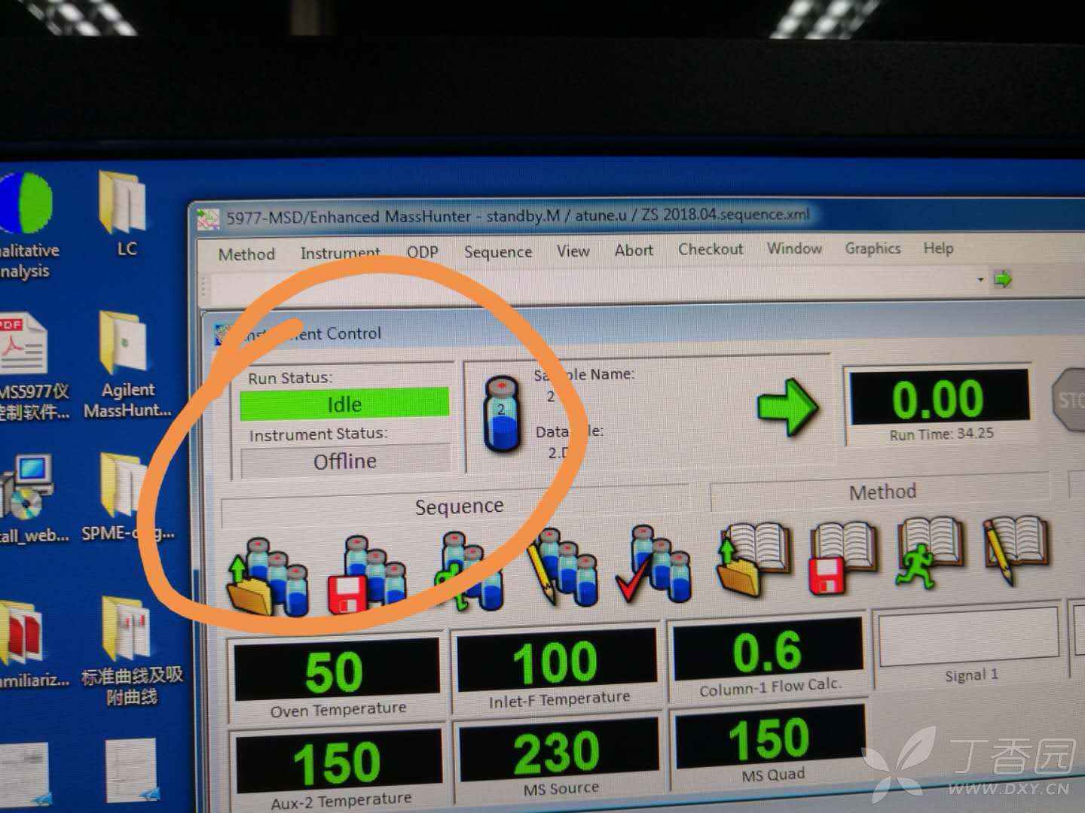Click the empty Signal 1 display
1085x813 pixels.
[x=968, y=638]
